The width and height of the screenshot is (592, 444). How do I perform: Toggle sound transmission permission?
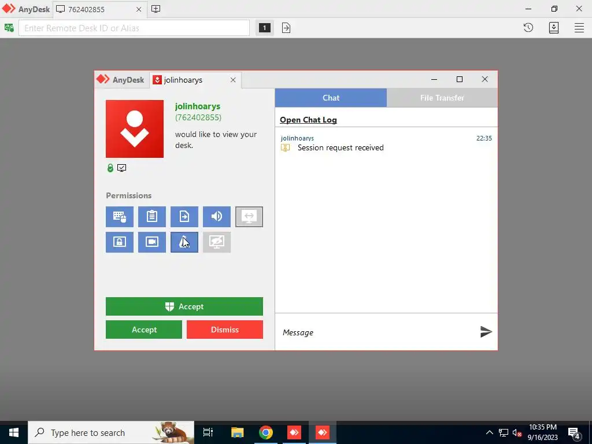coord(217,217)
